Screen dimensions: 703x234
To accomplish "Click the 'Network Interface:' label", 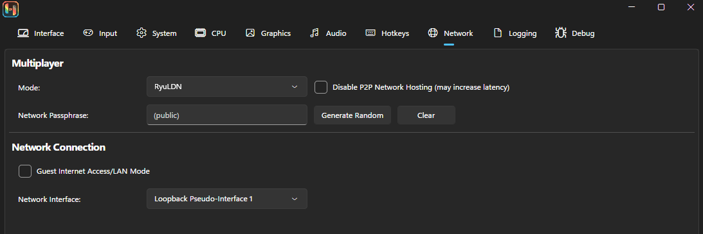I will pyautogui.click(x=50, y=199).
